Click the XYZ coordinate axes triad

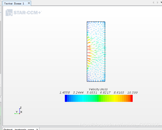(x=18, y=111)
